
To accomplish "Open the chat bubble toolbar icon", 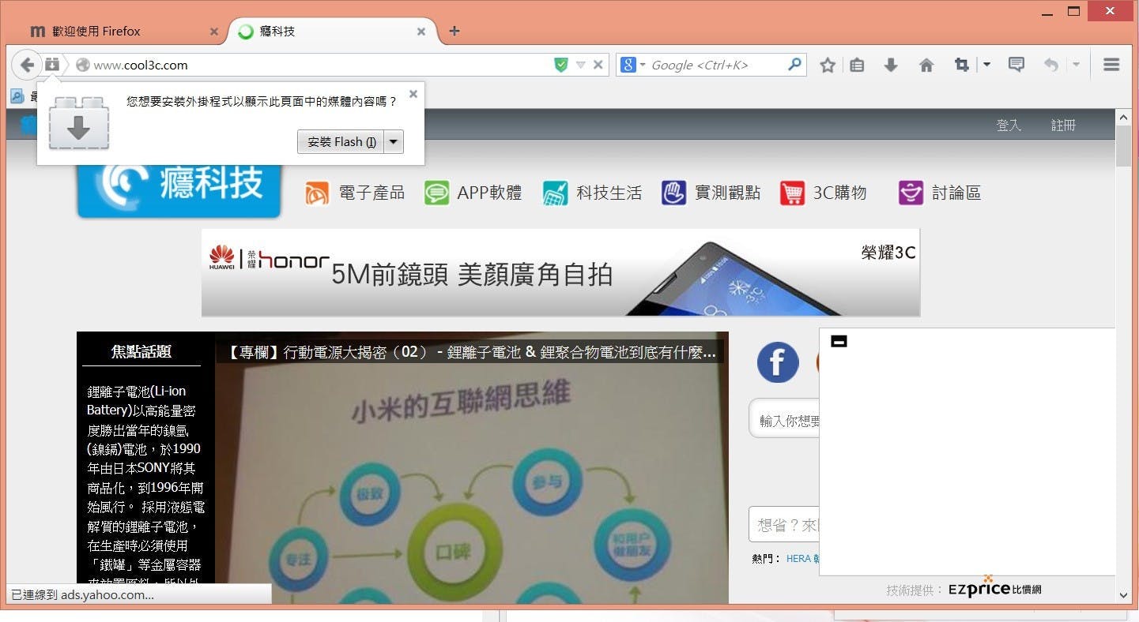I will pyautogui.click(x=1016, y=66).
